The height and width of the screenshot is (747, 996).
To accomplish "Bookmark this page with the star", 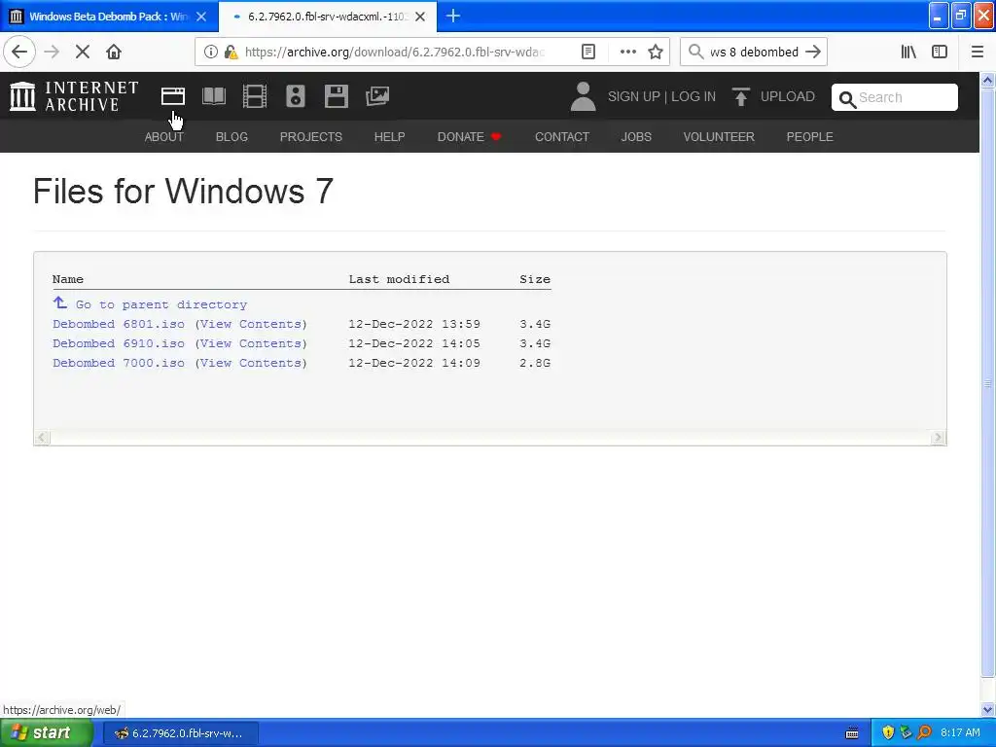I will (656, 52).
